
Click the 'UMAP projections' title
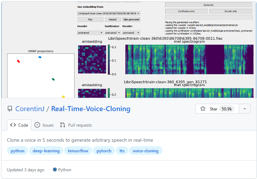point(41,51)
